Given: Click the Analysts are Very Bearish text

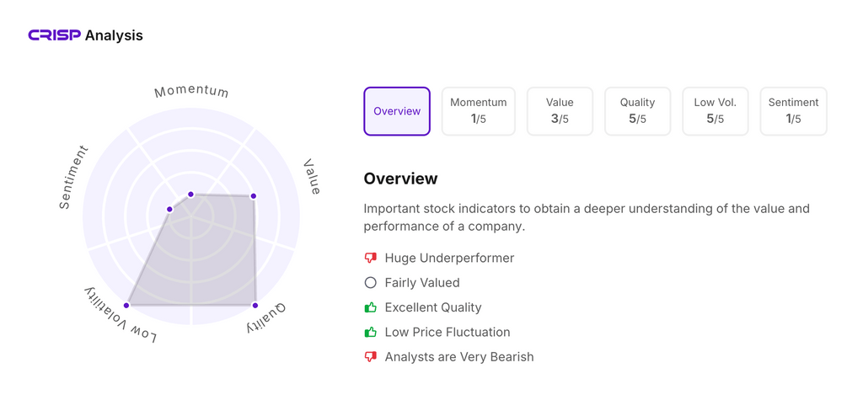Looking at the screenshot, I should pos(459,357).
